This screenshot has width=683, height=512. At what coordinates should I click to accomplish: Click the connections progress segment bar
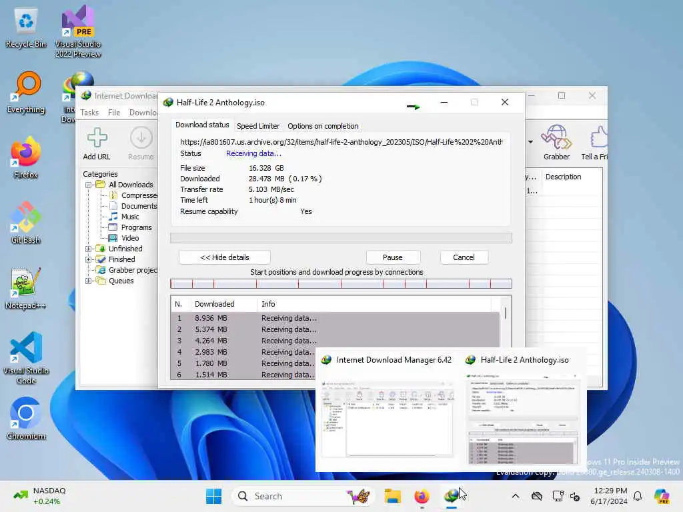coord(341,284)
